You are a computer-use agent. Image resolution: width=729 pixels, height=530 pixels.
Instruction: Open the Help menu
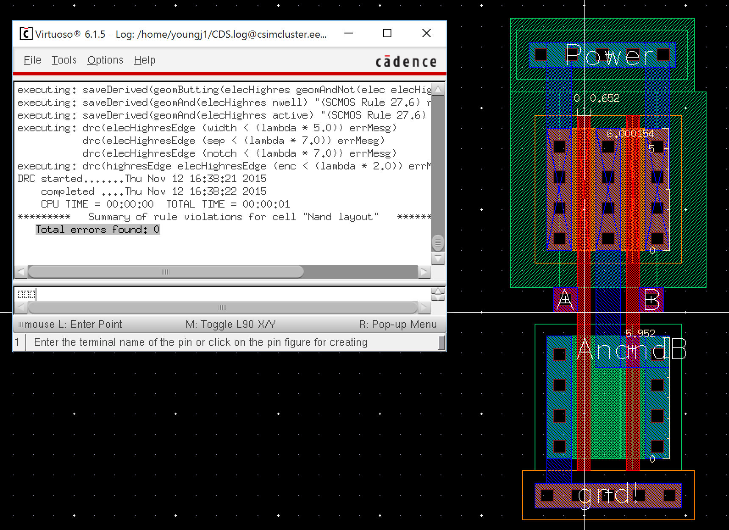pos(144,60)
